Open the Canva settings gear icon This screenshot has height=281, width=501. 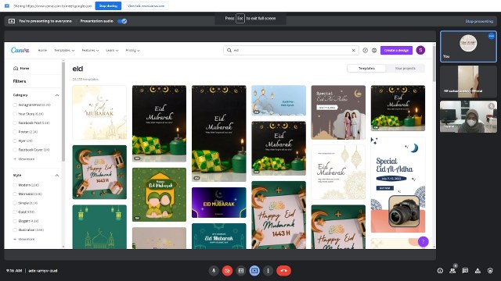point(374,50)
